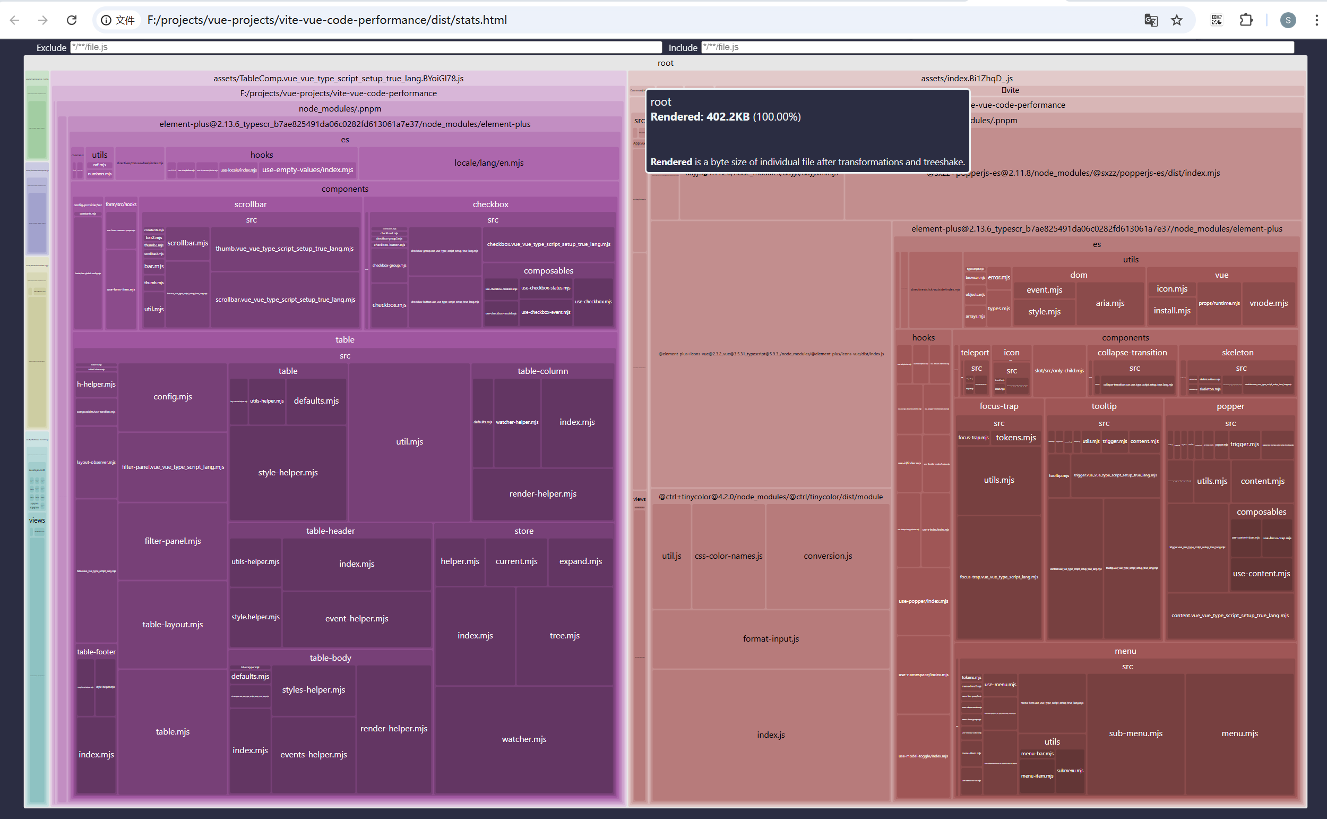Screen dimensions: 1327x819
Task: Open the translate page icon
Action: click(x=1151, y=20)
